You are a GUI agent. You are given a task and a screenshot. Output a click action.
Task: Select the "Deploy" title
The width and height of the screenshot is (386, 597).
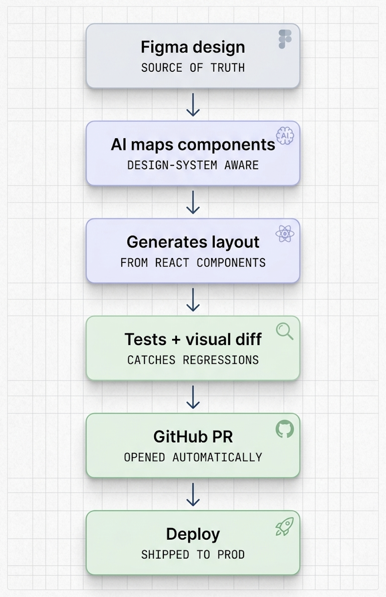(x=193, y=534)
